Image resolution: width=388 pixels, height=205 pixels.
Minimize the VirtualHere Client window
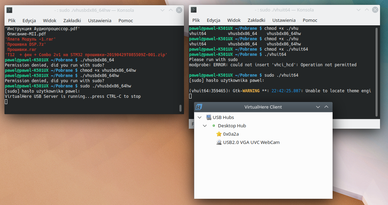pos(318,107)
